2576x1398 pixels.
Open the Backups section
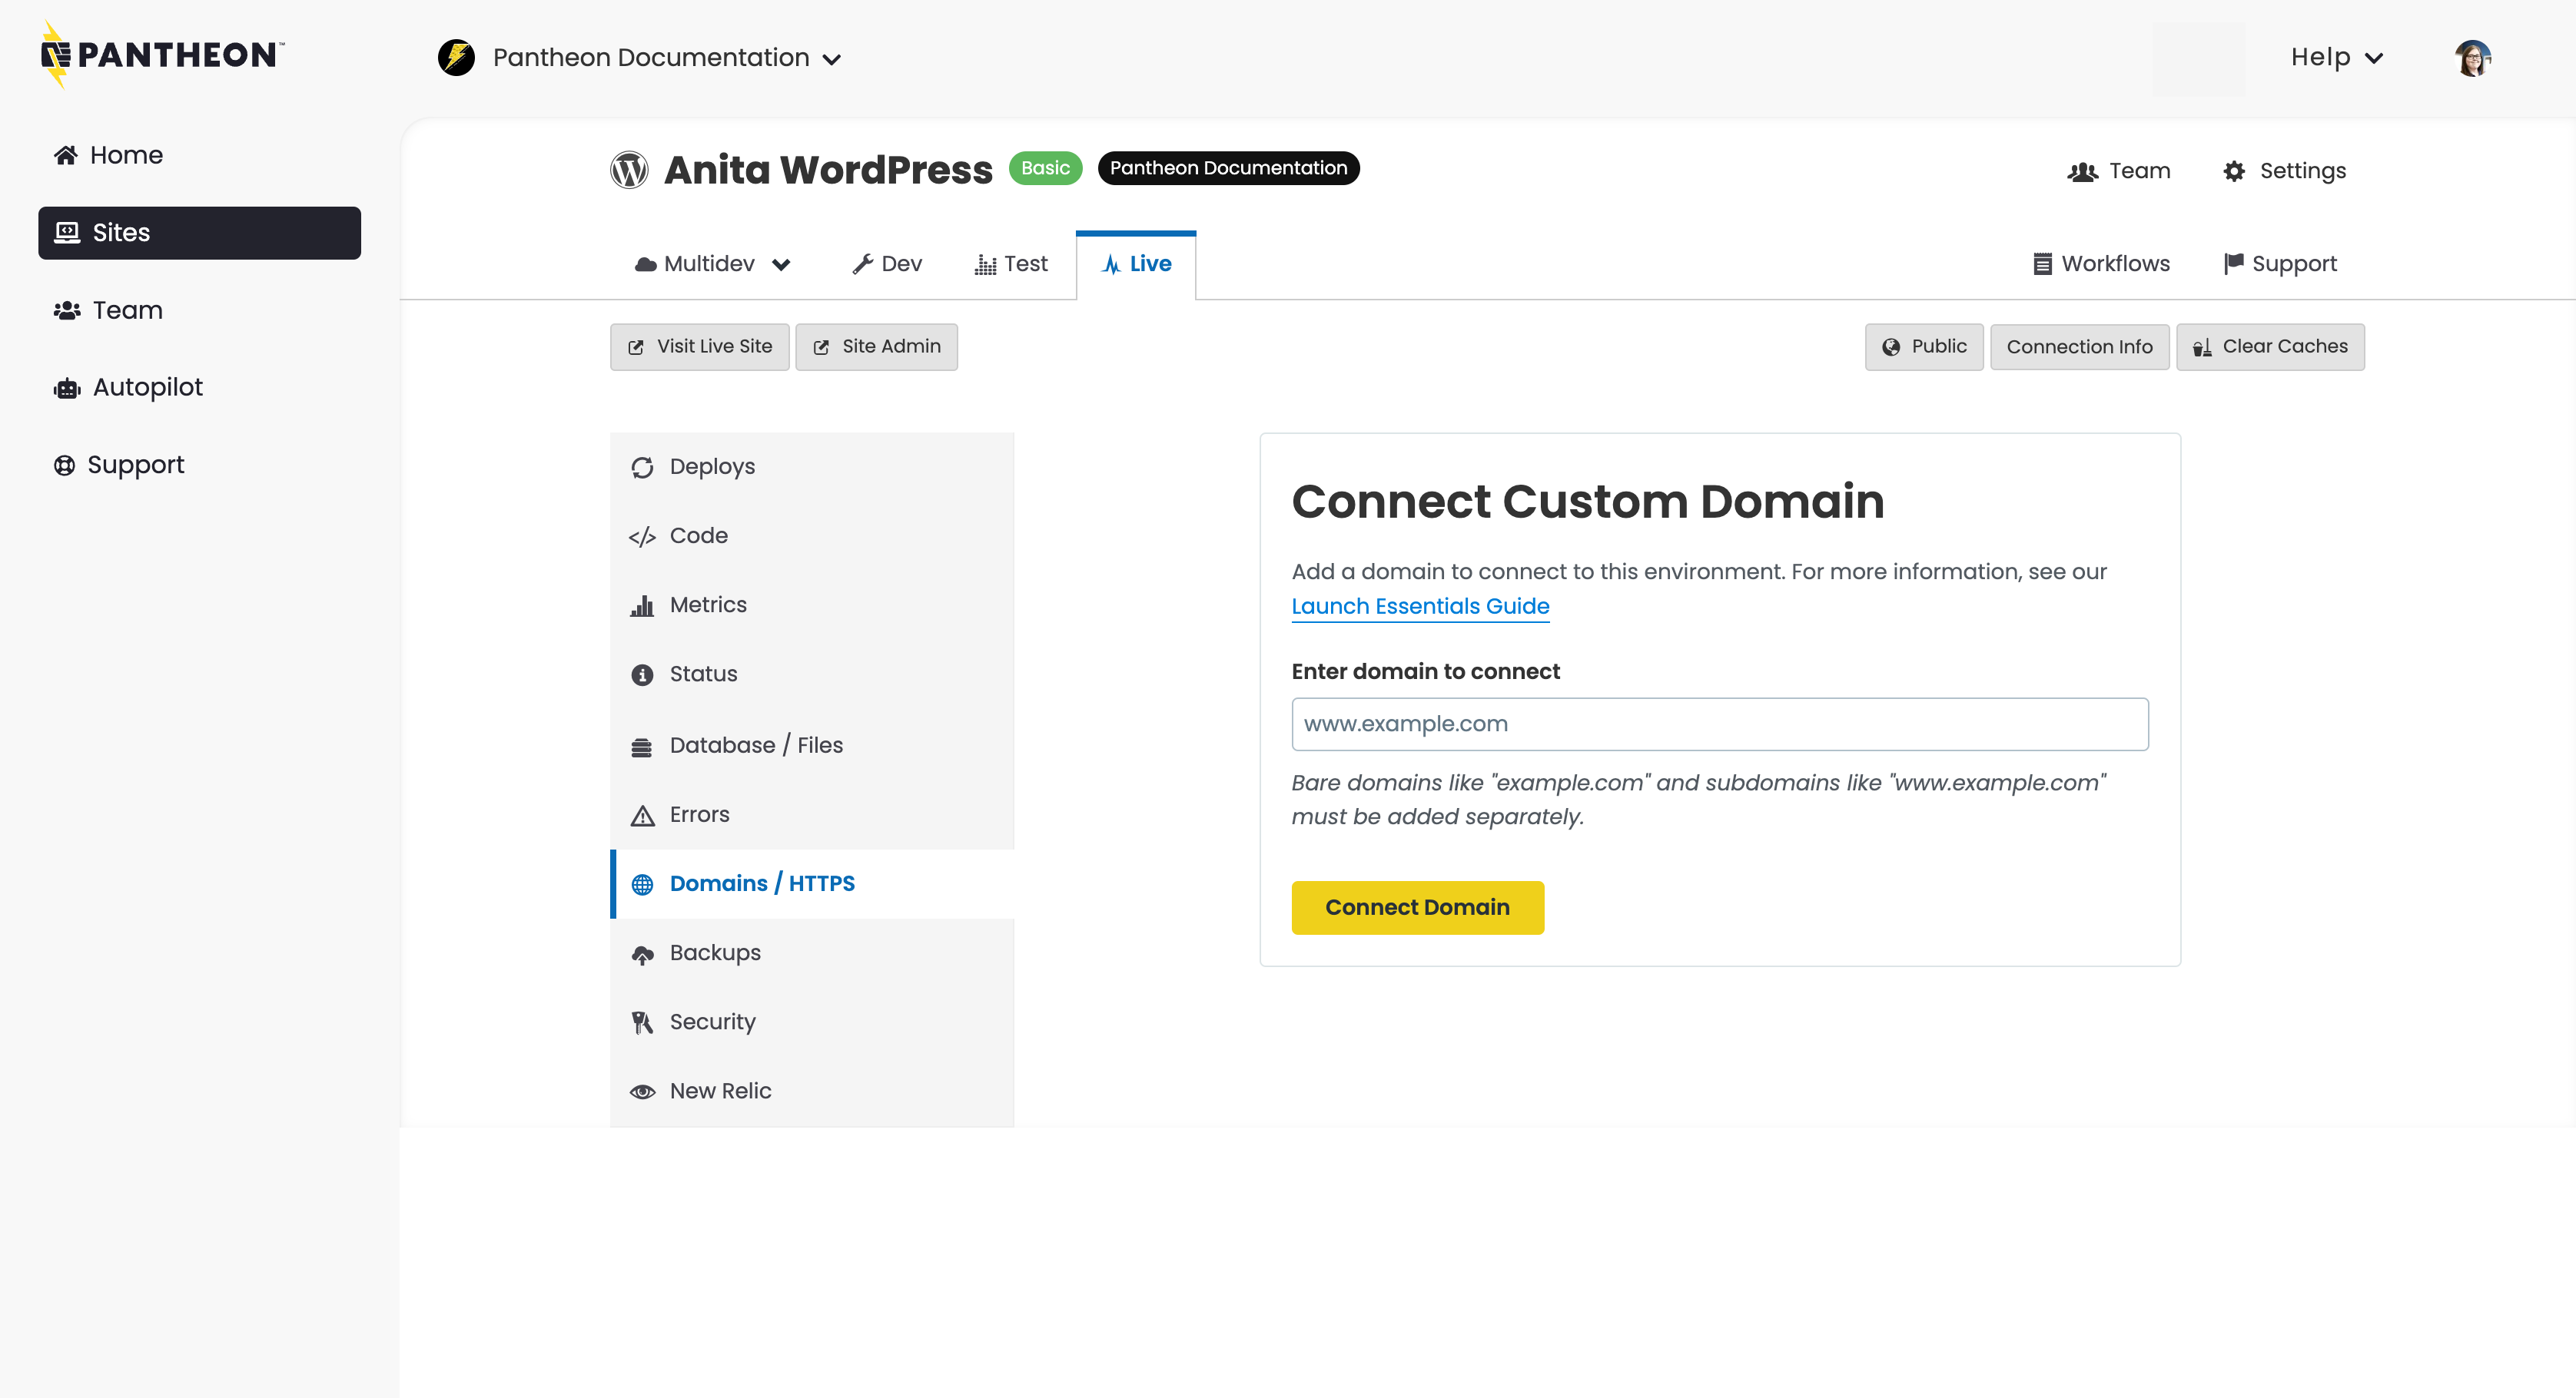714,952
